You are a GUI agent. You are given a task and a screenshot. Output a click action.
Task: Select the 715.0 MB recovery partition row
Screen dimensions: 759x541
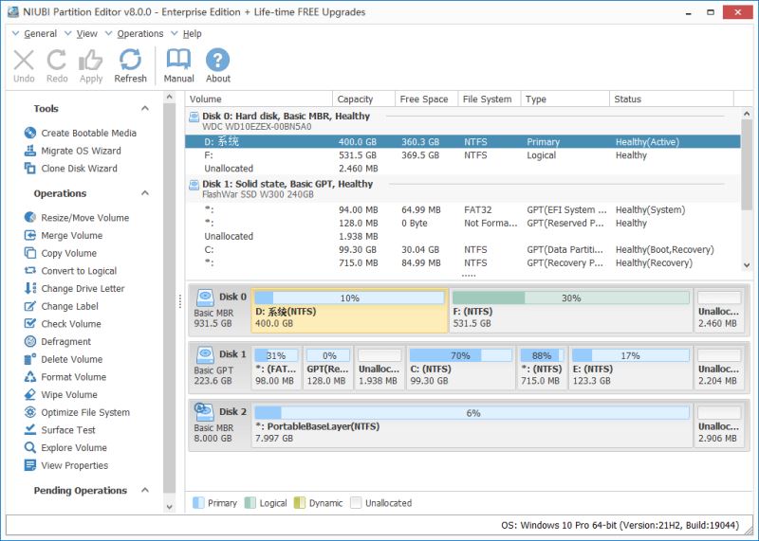point(463,263)
